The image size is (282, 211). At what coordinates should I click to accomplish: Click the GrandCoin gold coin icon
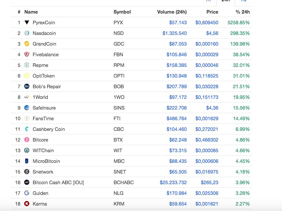[x=27, y=44]
